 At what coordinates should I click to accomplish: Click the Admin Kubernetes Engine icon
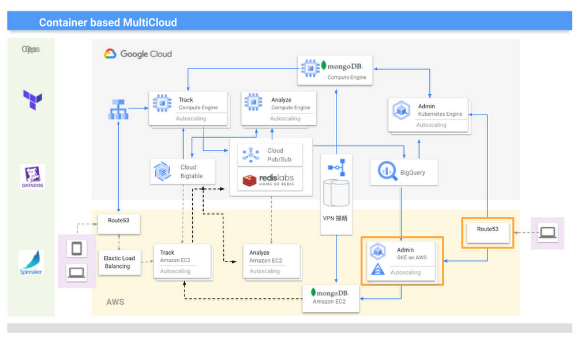pos(401,110)
